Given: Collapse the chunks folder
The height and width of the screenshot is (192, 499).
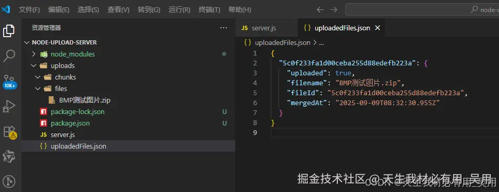Looking at the screenshot, I should coord(38,77).
